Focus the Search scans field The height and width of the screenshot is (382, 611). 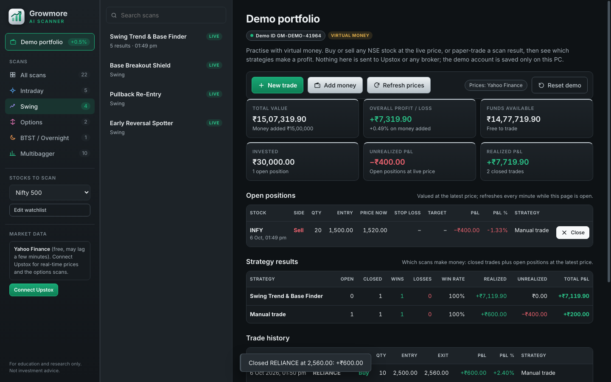pyautogui.click(x=166, y=15)
